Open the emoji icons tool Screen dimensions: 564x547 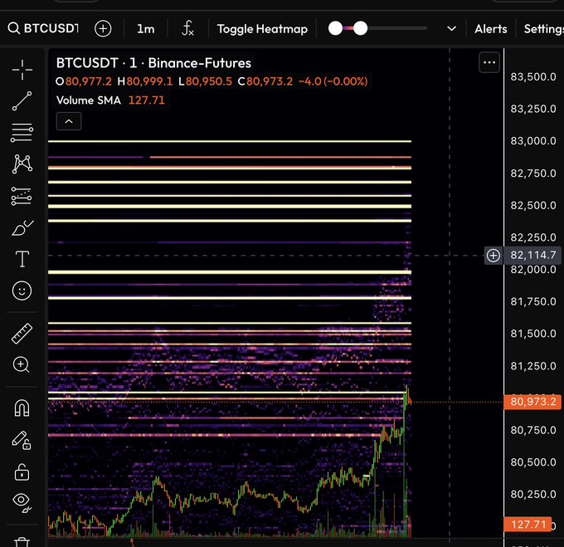(x=22, y=291)
